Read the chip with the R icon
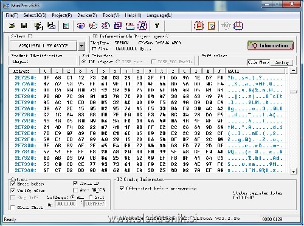 [142, 26]
